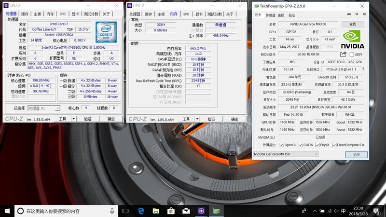The image size is (386, 217).
Task: Open the NVIDIA GeForce MX150 GPU dropdown
Action: click(286, 154)
